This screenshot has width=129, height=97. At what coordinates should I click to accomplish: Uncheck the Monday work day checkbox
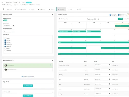click(x=5, y=40)
